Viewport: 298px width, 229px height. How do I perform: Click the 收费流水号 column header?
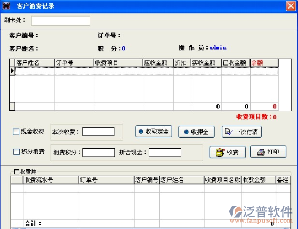click(x=51, y=180)
